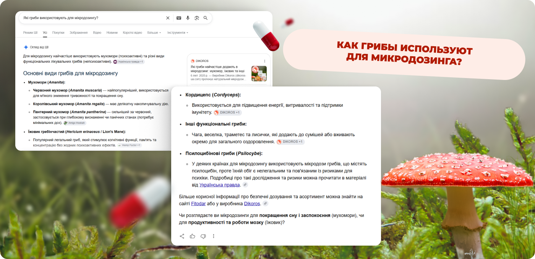Open more options beside the thumbs down icon

[x=214, y=236]
